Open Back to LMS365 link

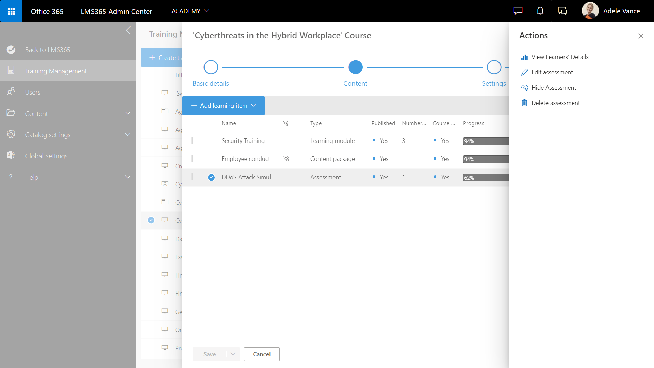[47, 50]
